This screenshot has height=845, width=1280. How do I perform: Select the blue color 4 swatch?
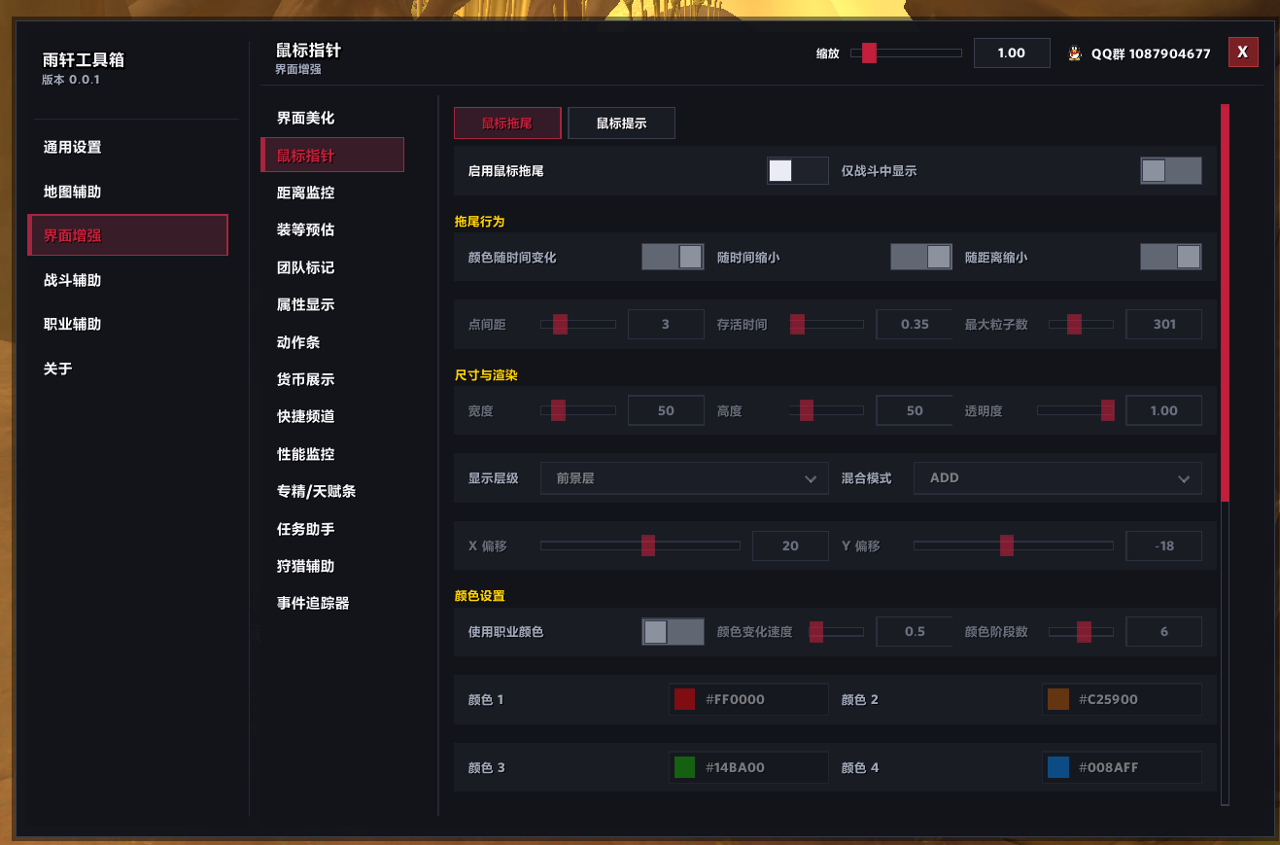click(1057, 767)
